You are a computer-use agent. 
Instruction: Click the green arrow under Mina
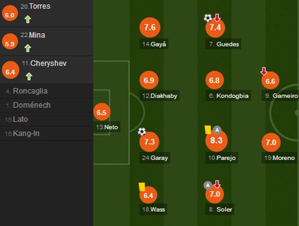(x=28, y=48)
